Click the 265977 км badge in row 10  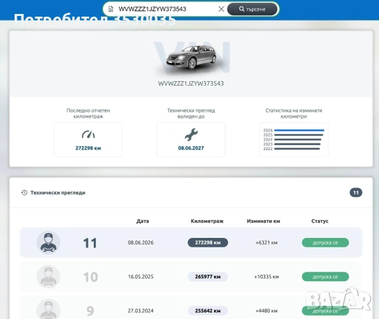point(208,276)
